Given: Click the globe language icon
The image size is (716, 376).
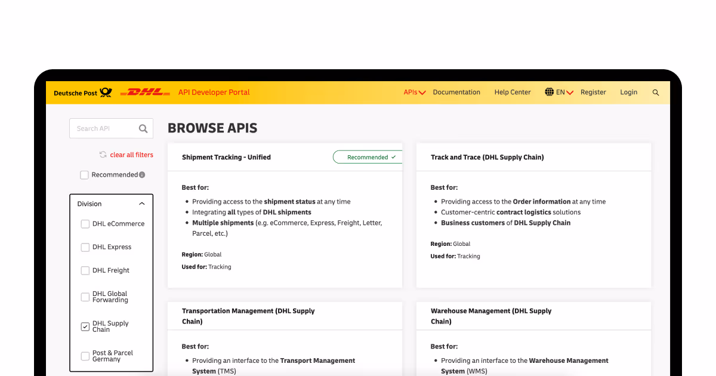Looking at the screenshot, I should 550,92.
